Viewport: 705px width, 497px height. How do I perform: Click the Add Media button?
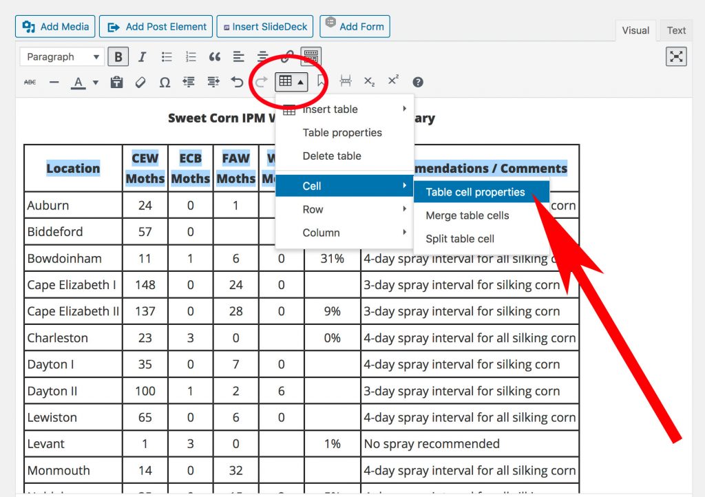56,27
